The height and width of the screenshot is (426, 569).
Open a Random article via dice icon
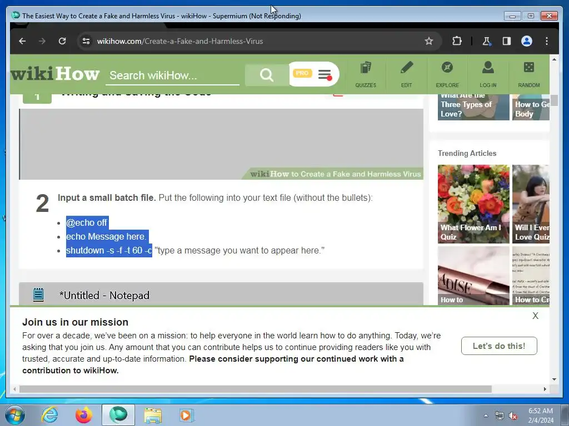pos(529,75)
